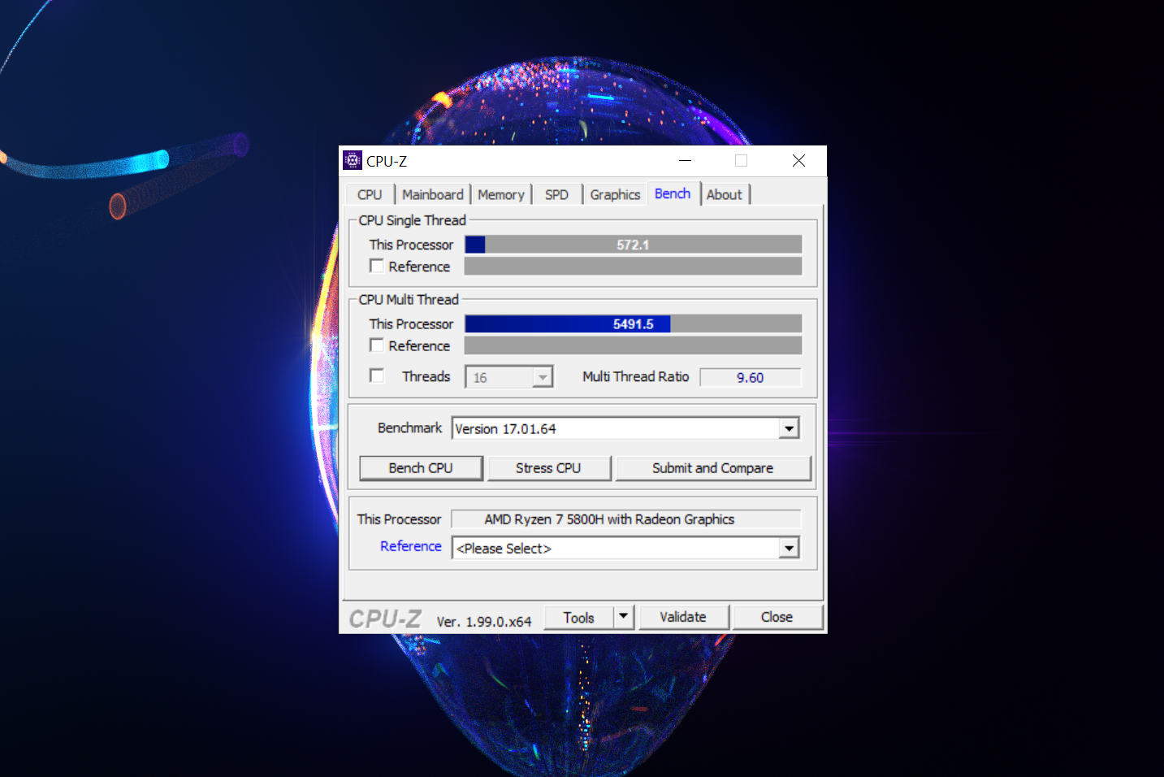
Task: Minimize the CPU-Z window
Action: point(685,161)
